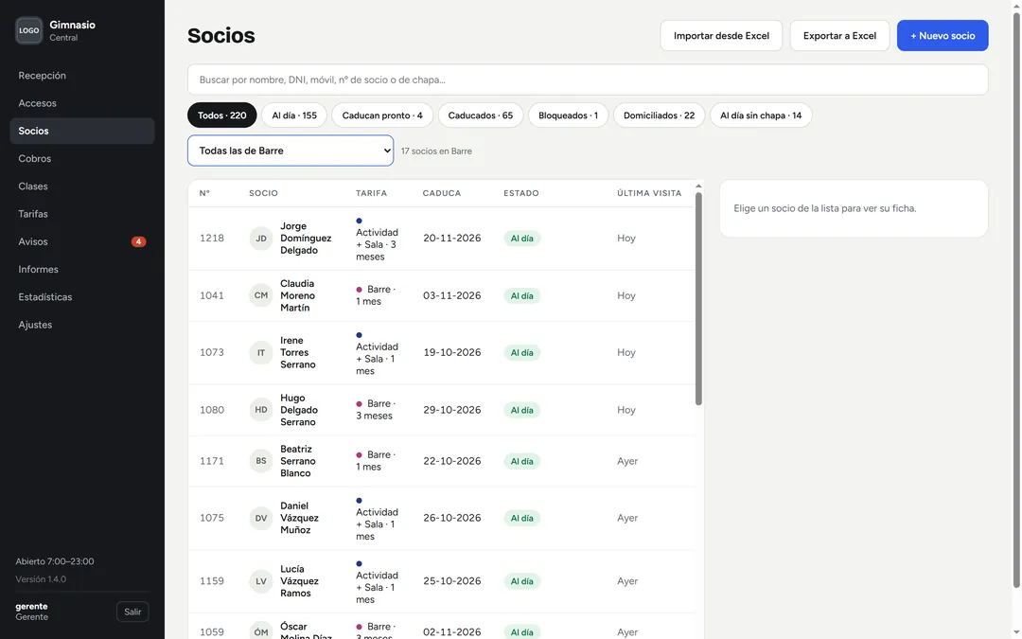The image size is (1022, 639).
Task: Click expiry date 29-10-2026
Action: click(452, 410)
